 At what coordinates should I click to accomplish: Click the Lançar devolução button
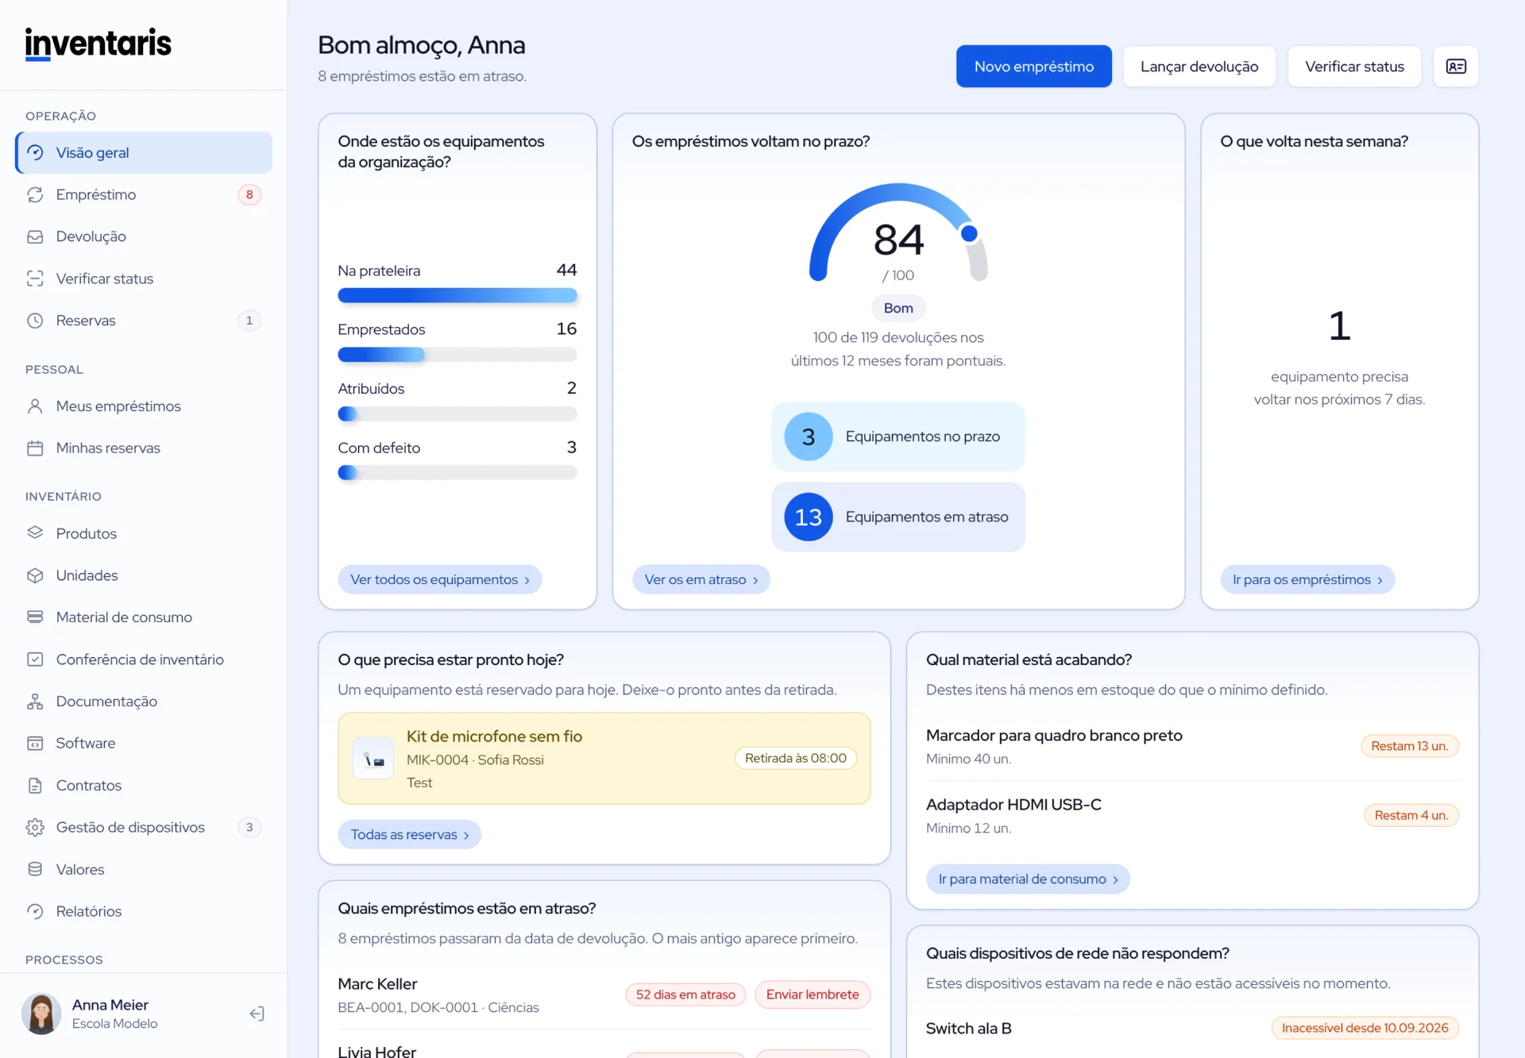1199,67
